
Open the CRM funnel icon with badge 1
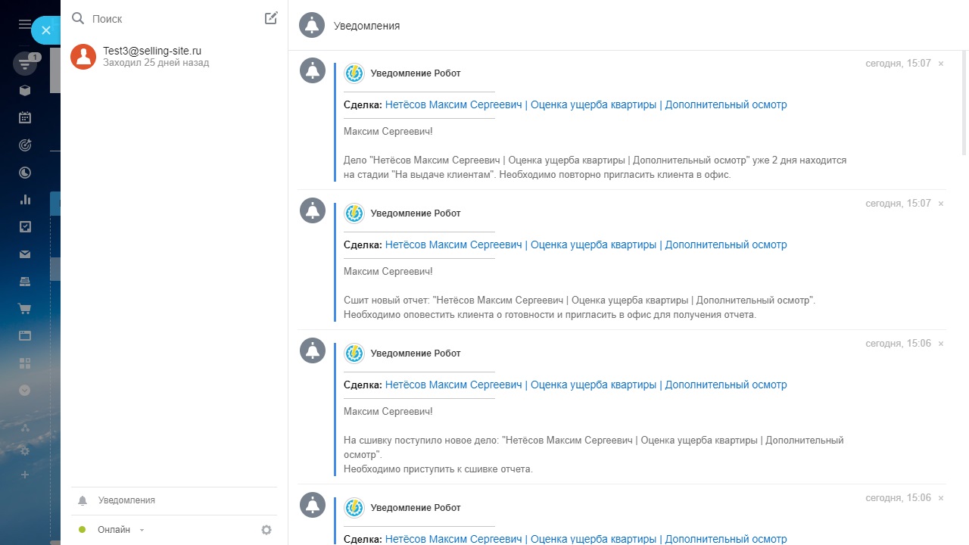(25, 64)
